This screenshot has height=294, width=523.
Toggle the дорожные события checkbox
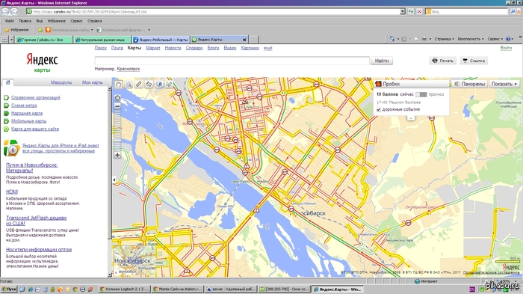click(x=379, y=109)
